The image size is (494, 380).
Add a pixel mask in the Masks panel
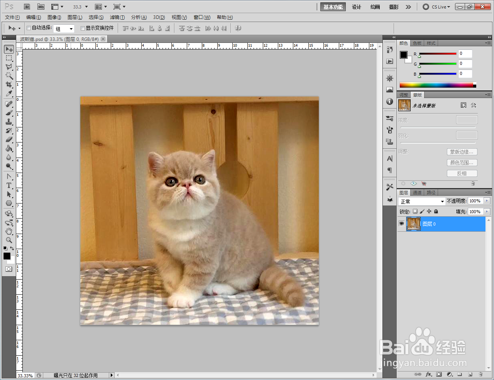point(464,105)
